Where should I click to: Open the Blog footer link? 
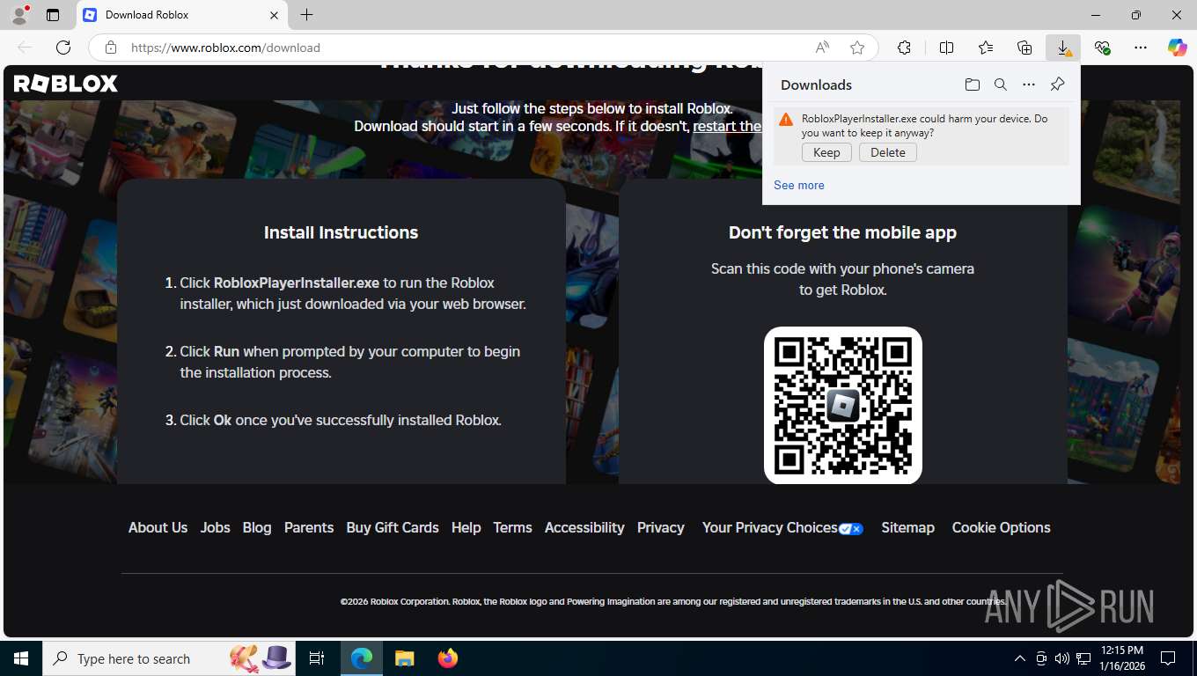point(257,527)
